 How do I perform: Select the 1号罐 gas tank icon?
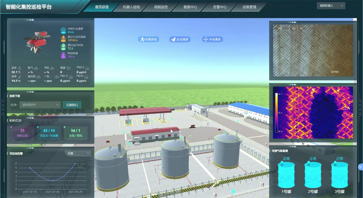(286, 175)
